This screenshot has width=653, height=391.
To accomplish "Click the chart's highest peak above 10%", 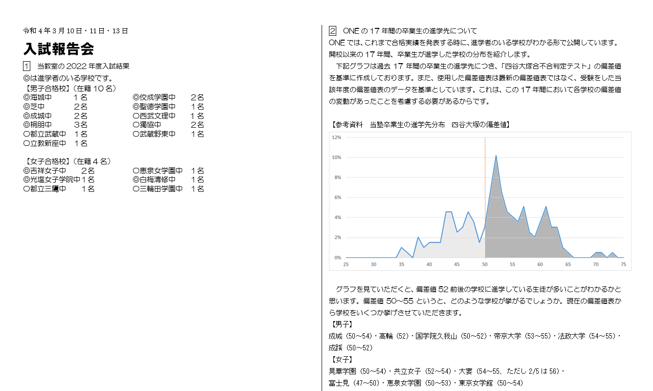I will (x=496, y=156).
